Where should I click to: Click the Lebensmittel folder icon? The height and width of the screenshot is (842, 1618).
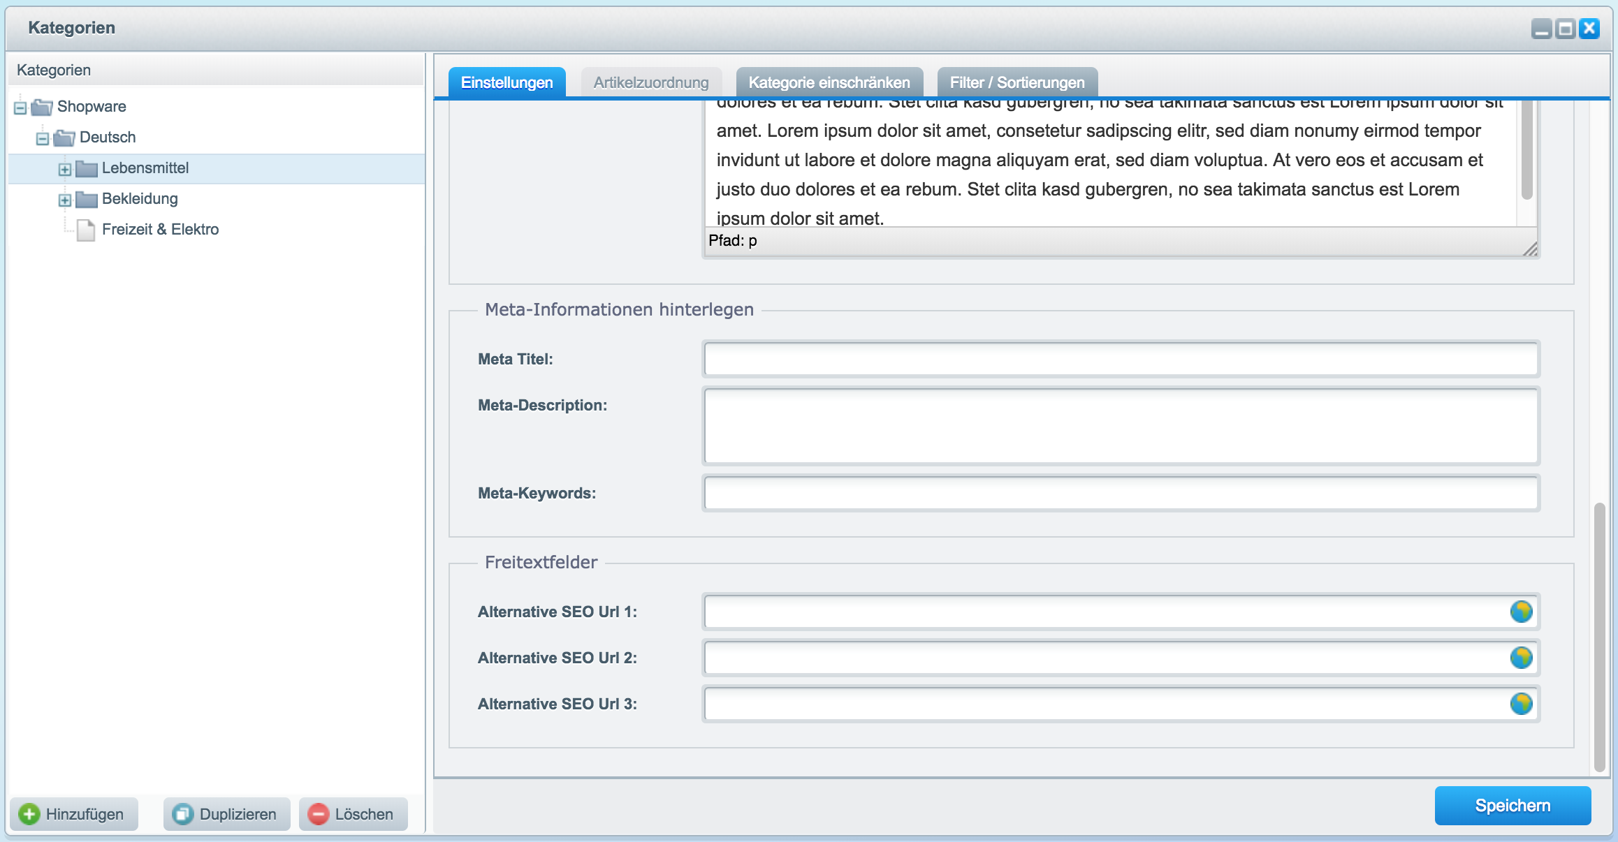[x=87, y=168]
